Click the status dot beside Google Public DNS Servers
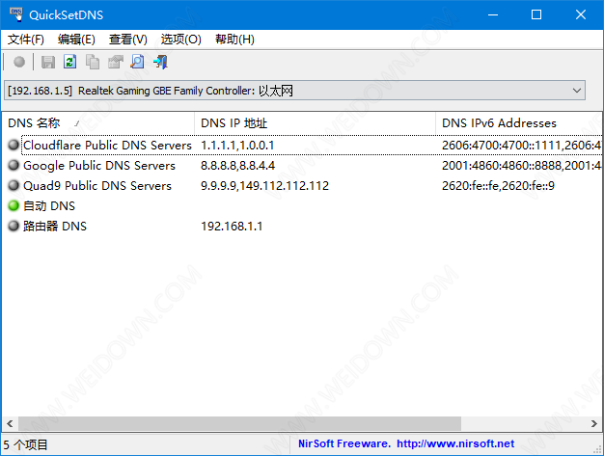Viewport: 604px width, 456px height. 14,166
